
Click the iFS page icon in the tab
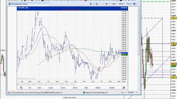pos(10,4)
